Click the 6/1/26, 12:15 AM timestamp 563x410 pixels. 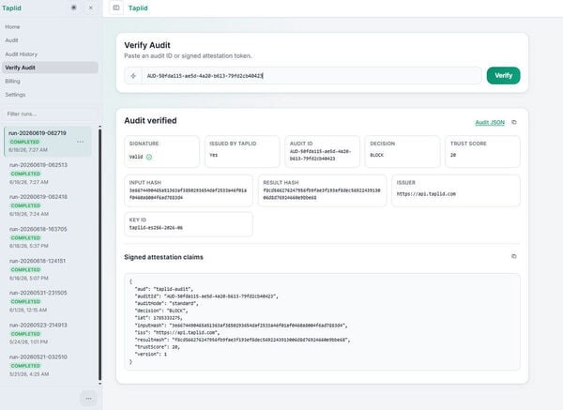28,310
